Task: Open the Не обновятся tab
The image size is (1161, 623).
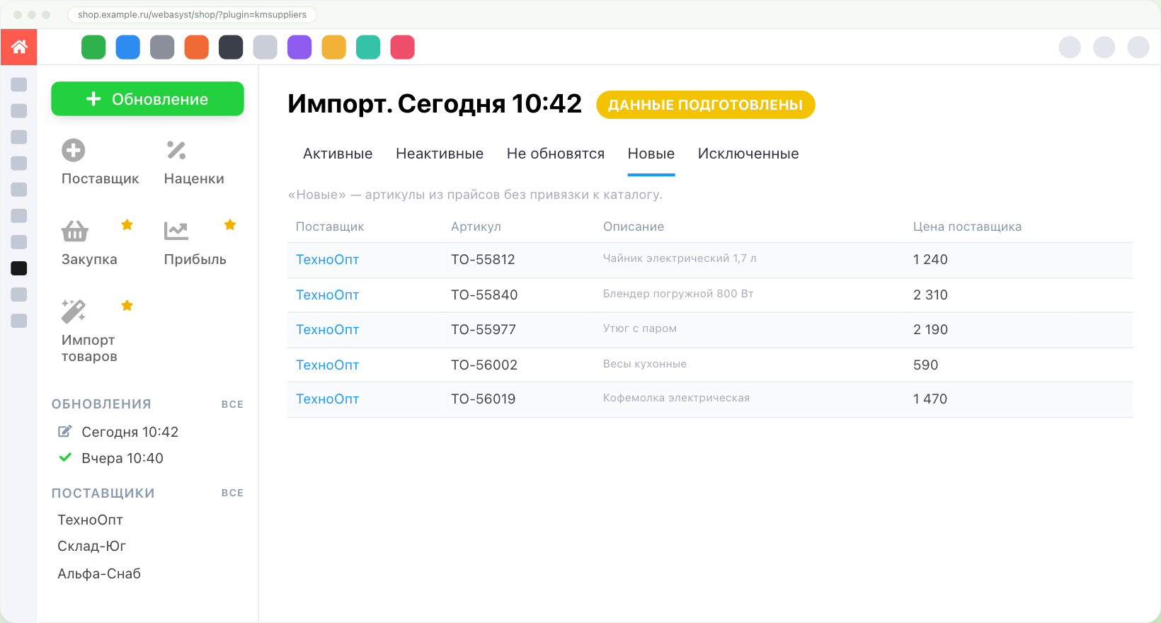Action: 556,154
